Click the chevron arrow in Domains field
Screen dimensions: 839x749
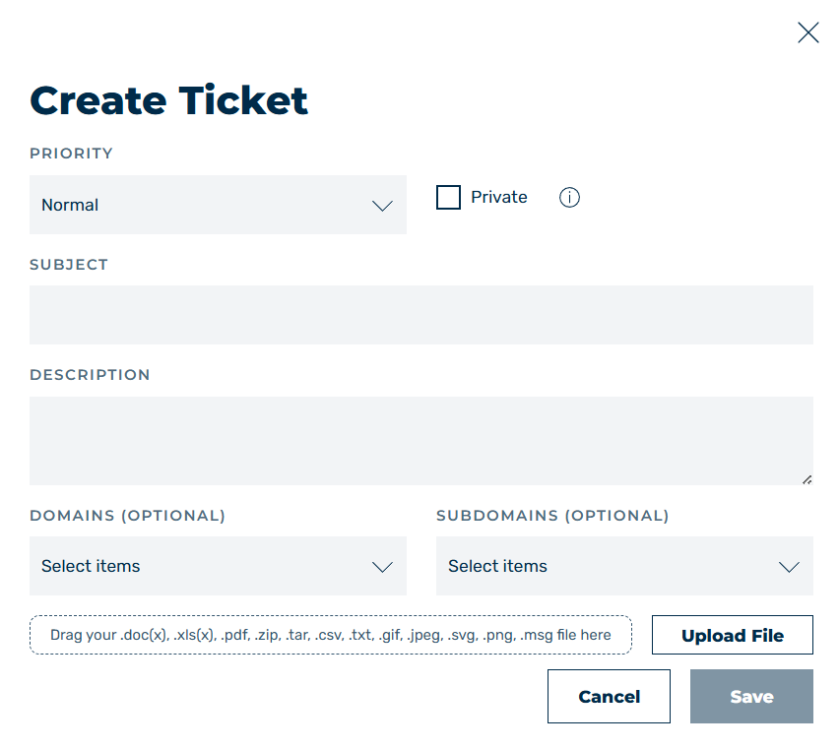coord(383,567)
